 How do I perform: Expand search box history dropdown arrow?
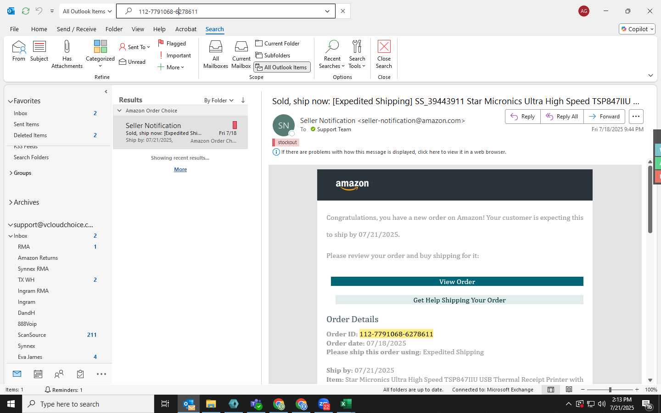(327, 11)
